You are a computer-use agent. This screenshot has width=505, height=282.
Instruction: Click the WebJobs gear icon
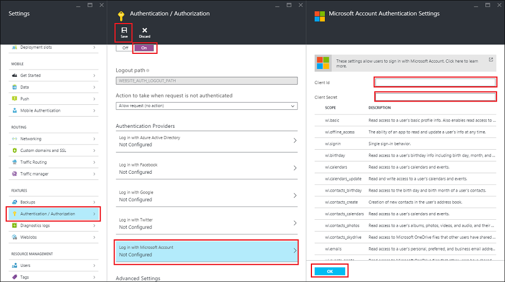pyautogui.click(x=15, y=237)
